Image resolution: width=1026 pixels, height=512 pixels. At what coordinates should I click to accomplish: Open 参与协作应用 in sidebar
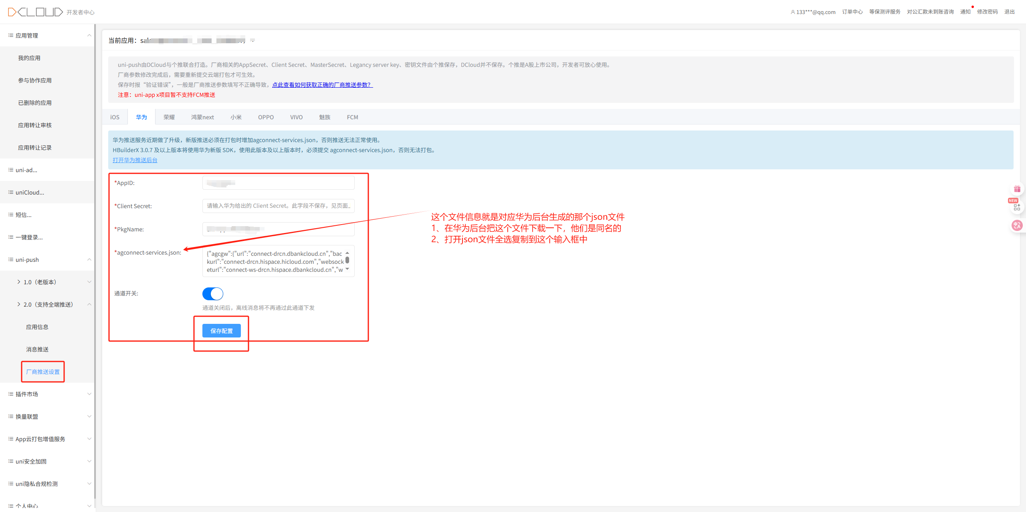(x=35, y=80)
